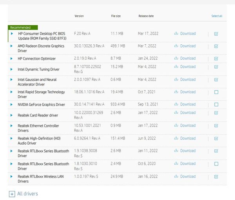This screenshot has height=200, width=235.
Task: Click the plus icon beside All drivers
Action: (x=12, y=194)
